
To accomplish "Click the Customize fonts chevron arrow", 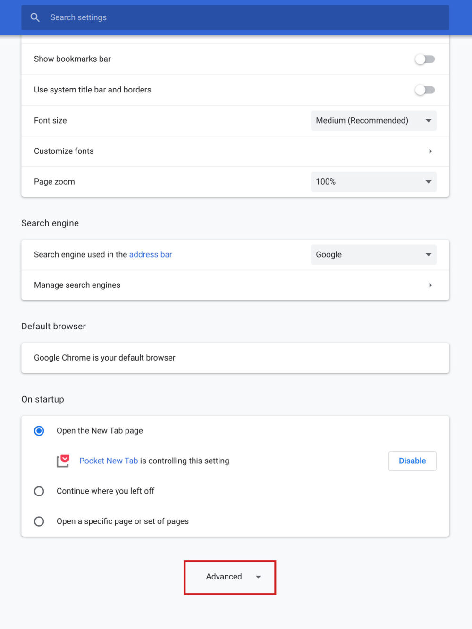I will click(x=430, y=151).
